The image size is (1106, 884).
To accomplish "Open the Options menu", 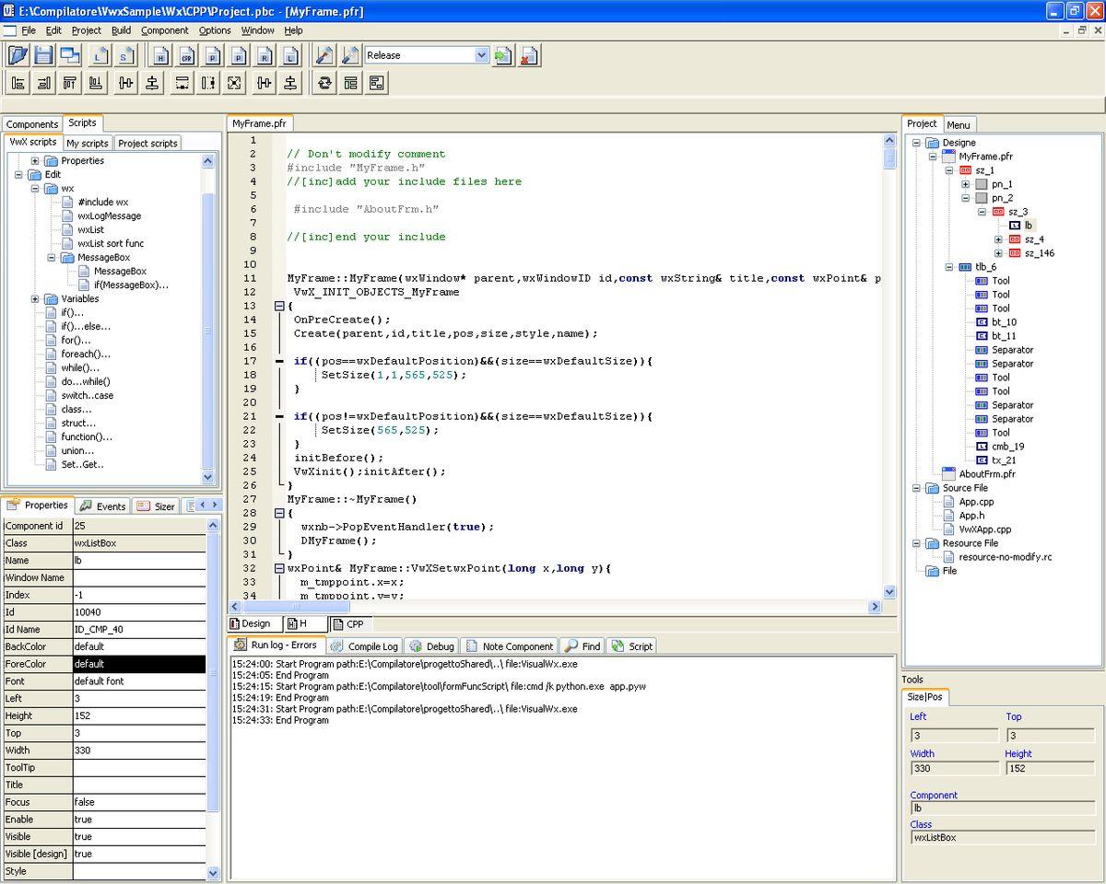I will (215, 30).
